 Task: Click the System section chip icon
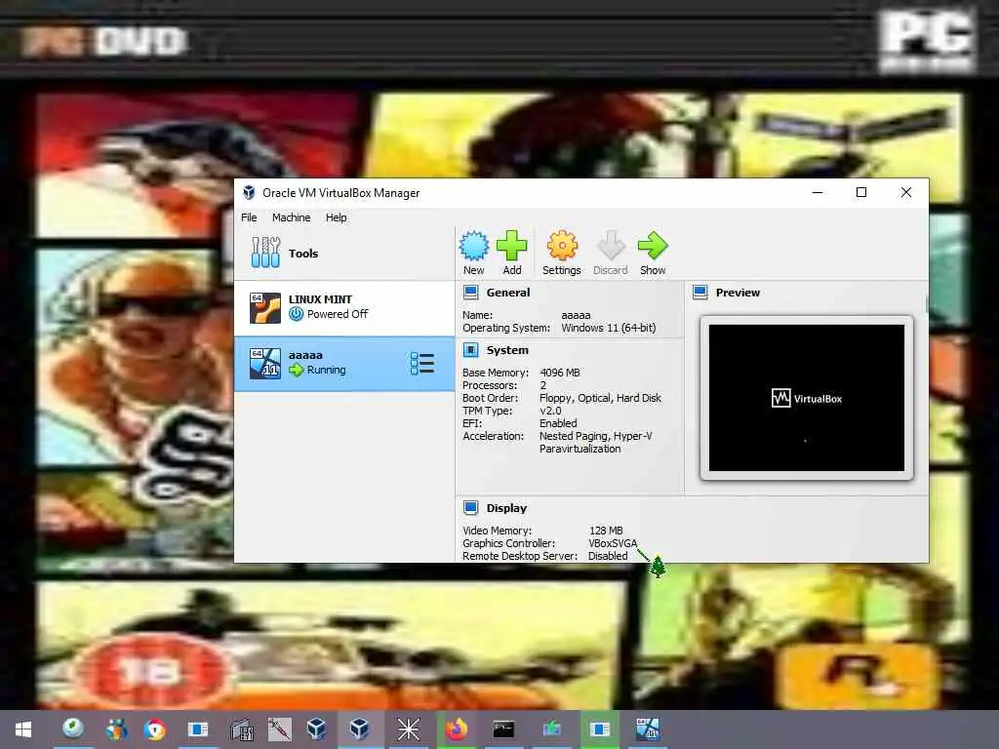click(471, 350)
